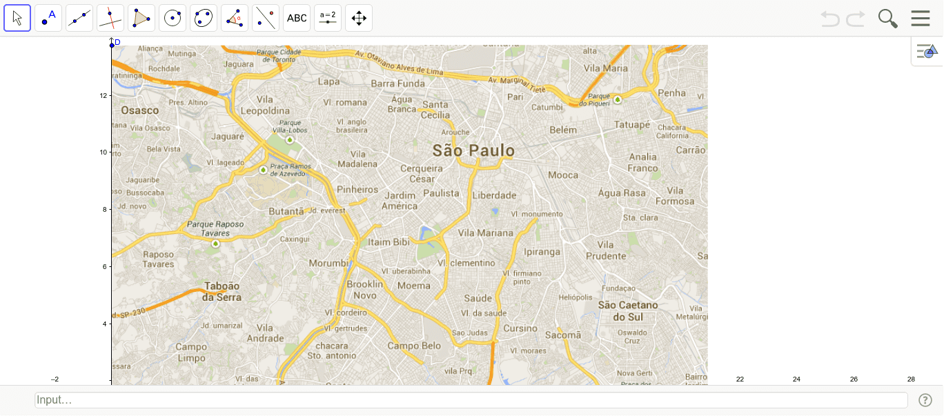
Task: Click the Pinheiros map label
Action: pyautogui.click(x=357, y=189)
